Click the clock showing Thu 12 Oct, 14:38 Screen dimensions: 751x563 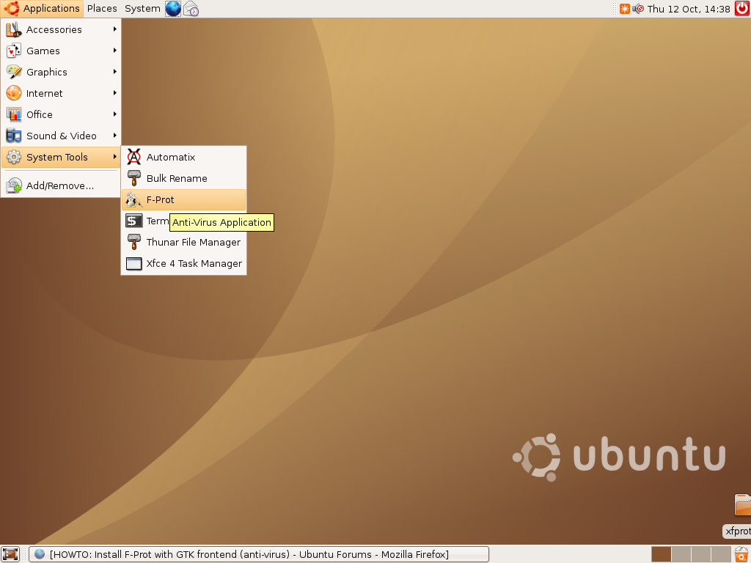point(689,9)
